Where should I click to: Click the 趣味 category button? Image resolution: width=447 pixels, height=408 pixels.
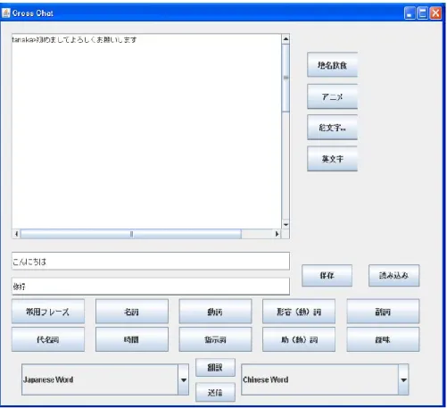[x=383, y=339]
